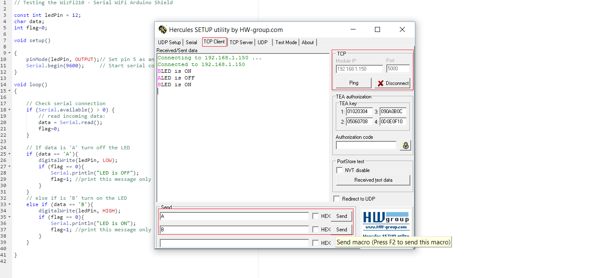The height and width of the screenshot is (278, 599).
Task: Check HEX box beside the empty send field
Action: click(316, 243)
